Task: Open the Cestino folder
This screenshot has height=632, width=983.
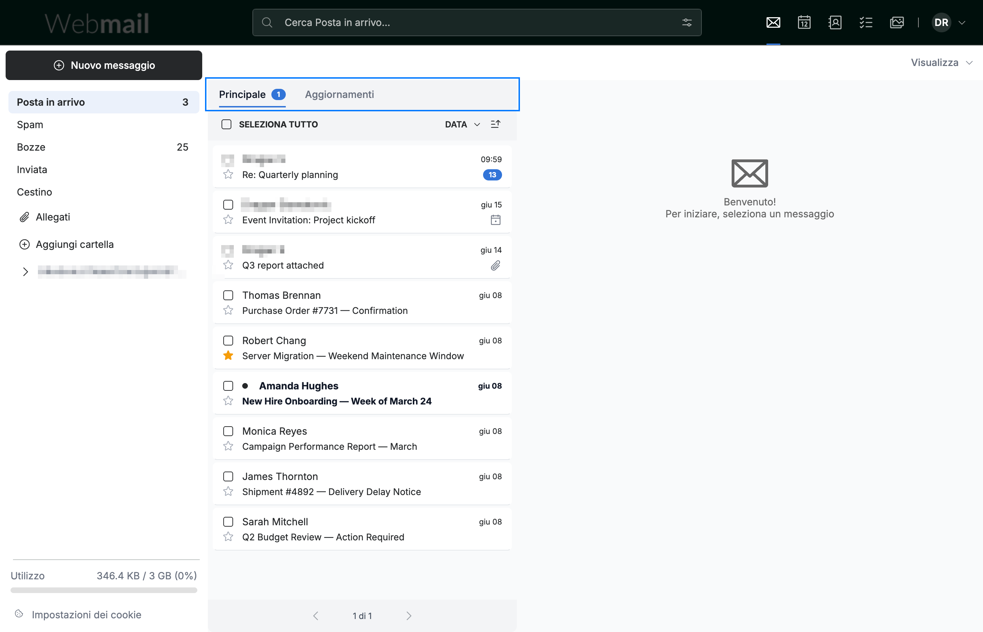Action: [x=104, y=192]
